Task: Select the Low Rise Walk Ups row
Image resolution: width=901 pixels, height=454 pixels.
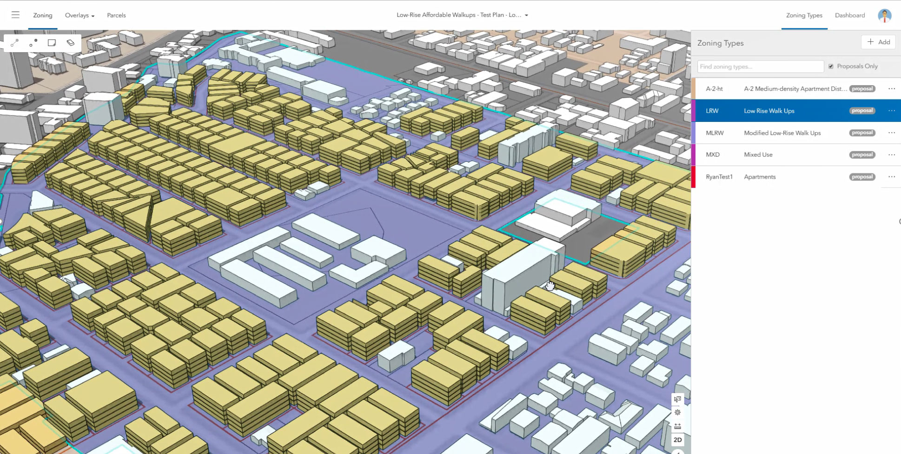Action: (x=796, y=111)
